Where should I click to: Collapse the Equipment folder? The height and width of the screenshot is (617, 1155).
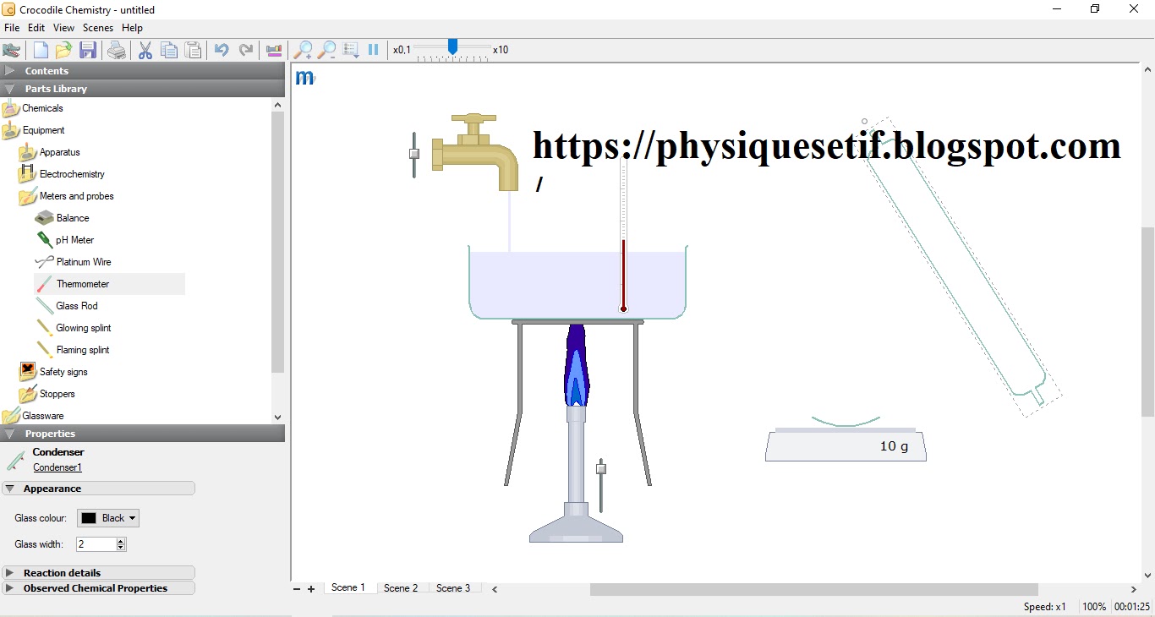coord(33,130)
